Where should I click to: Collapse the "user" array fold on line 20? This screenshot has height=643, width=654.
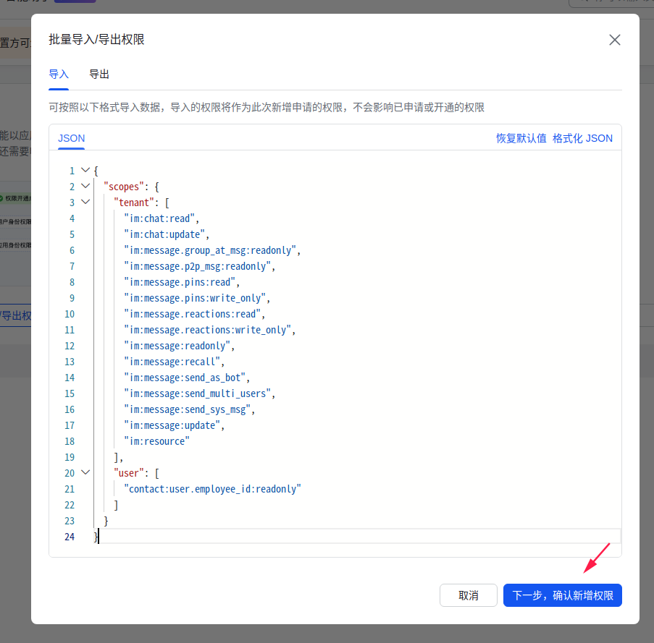point(85,473)
